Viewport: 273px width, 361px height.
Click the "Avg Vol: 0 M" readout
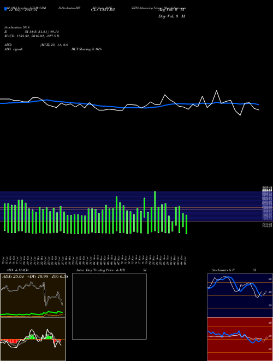pos(171,10)
